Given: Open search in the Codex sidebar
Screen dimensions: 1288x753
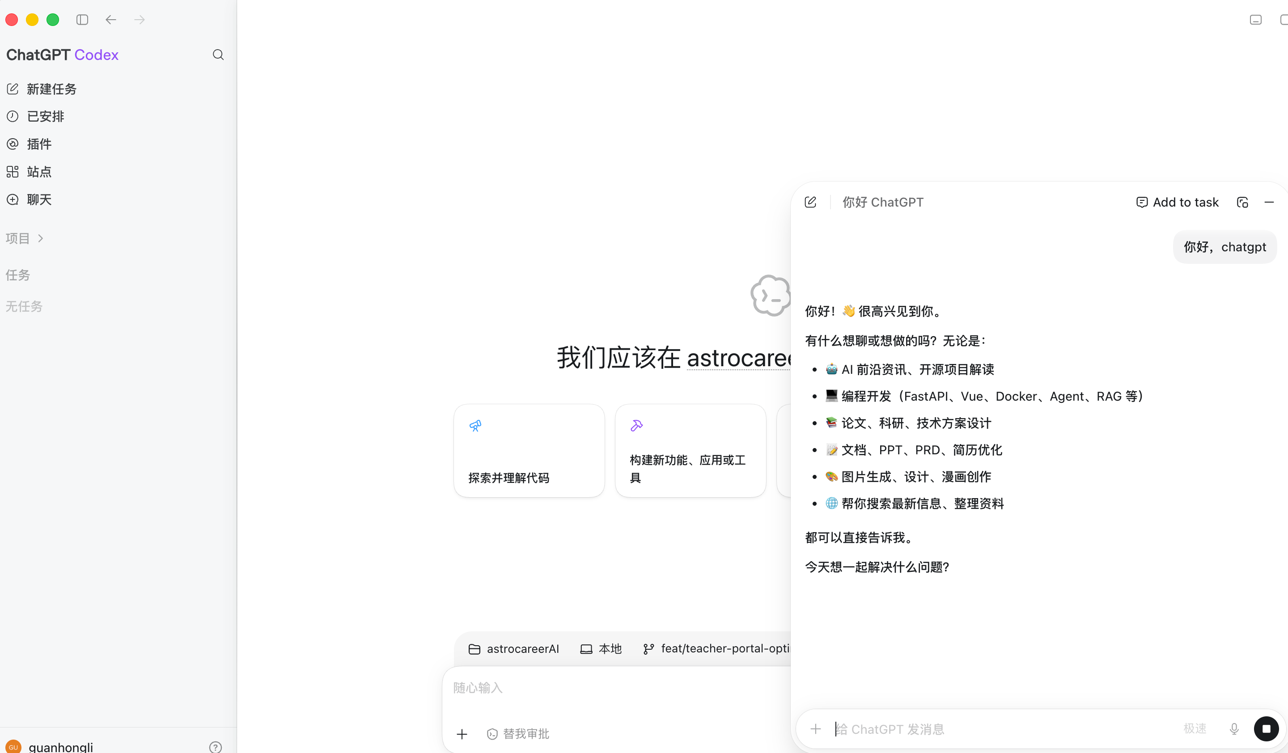Looking at the screenshot, I should [x=218, y=55].
